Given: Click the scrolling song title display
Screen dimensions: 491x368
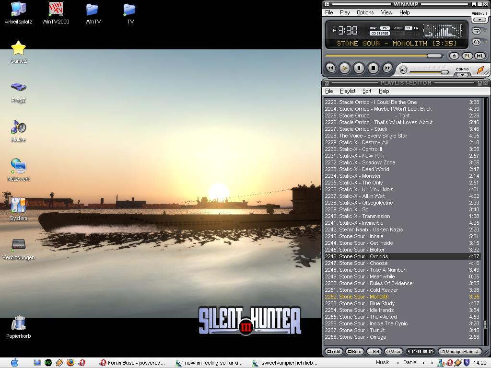Looking at the screenshot, I should (x=396, y=44).
